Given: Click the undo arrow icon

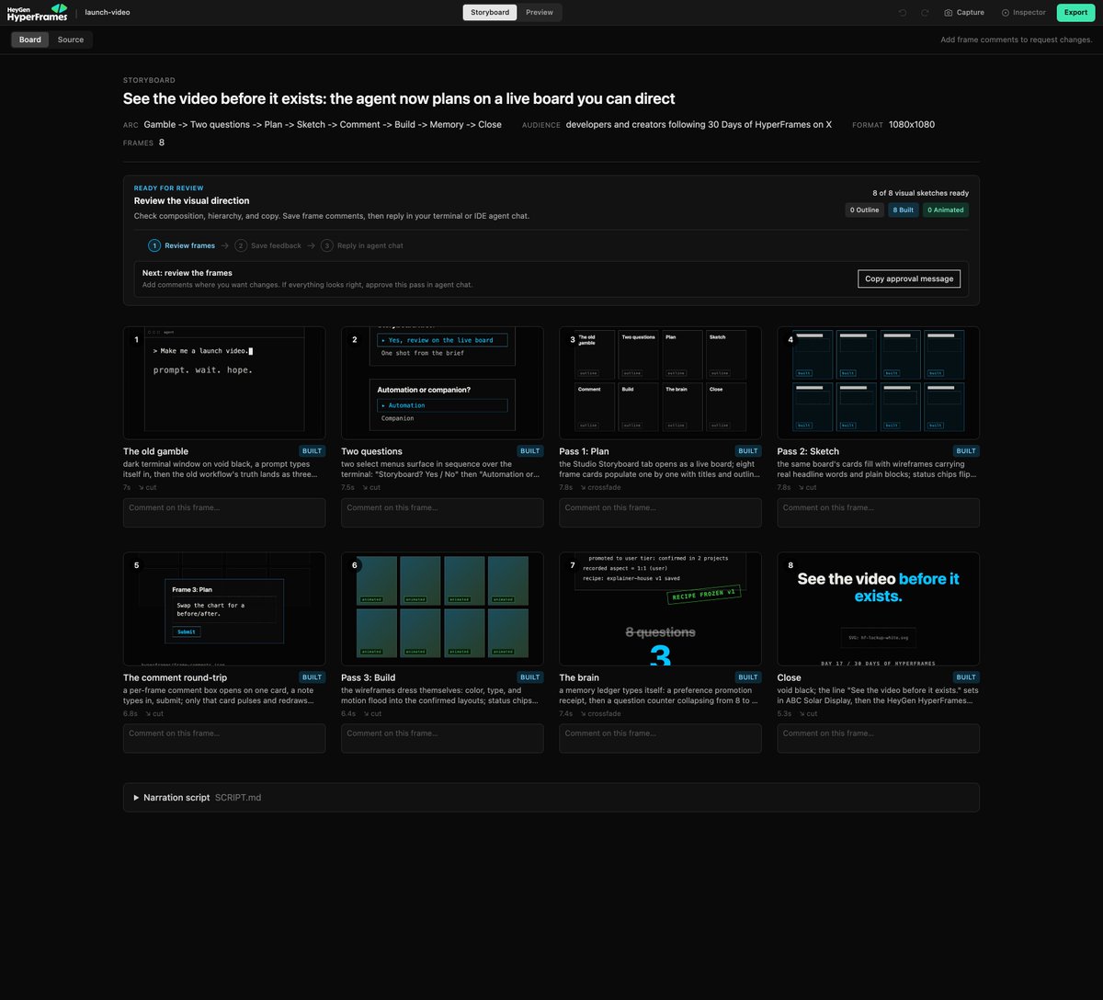Looking at the screenshot, I should (903, 13).
